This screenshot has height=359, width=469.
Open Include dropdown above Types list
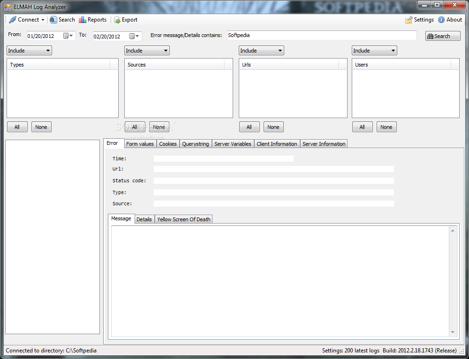click(x=29, y=51)
